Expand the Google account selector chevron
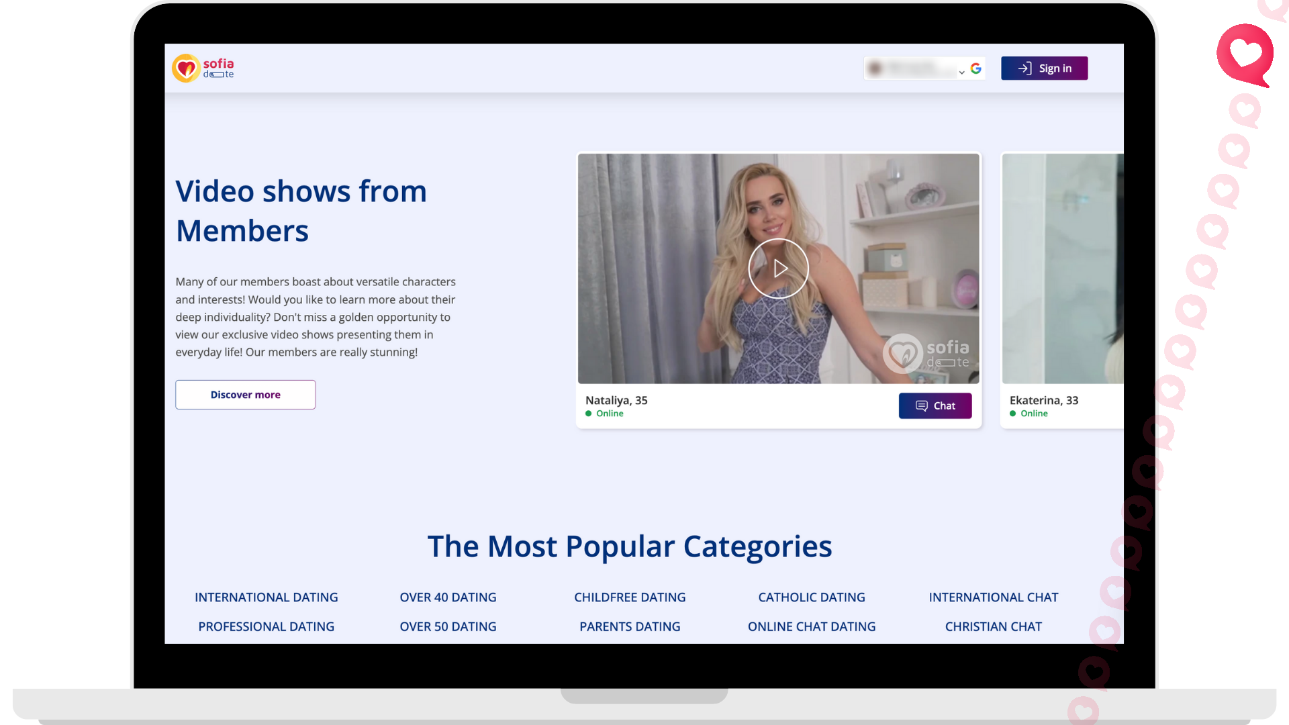 (961, 72)
